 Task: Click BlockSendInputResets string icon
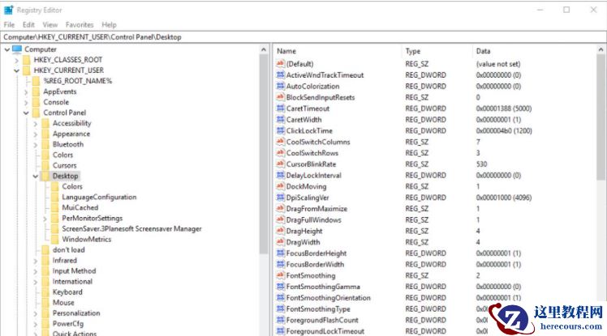click(x=280, y=97)
